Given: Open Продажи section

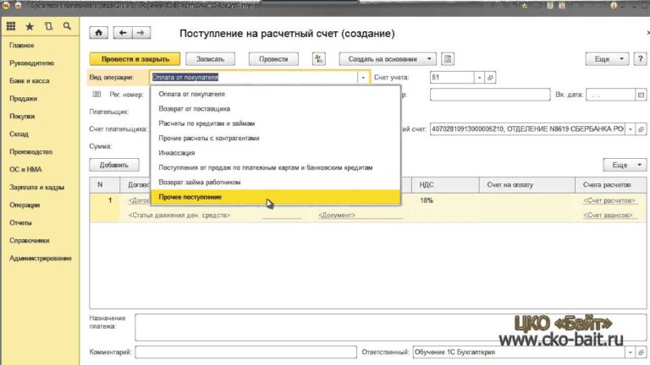Looking at the screenshot, I should pos(23,99).
